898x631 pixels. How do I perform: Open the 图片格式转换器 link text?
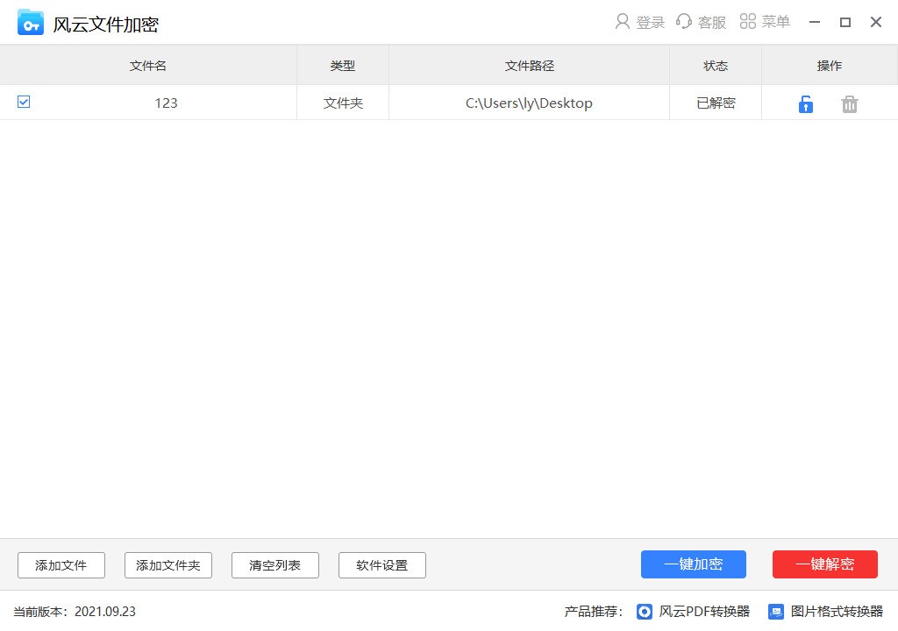point(837,612)
